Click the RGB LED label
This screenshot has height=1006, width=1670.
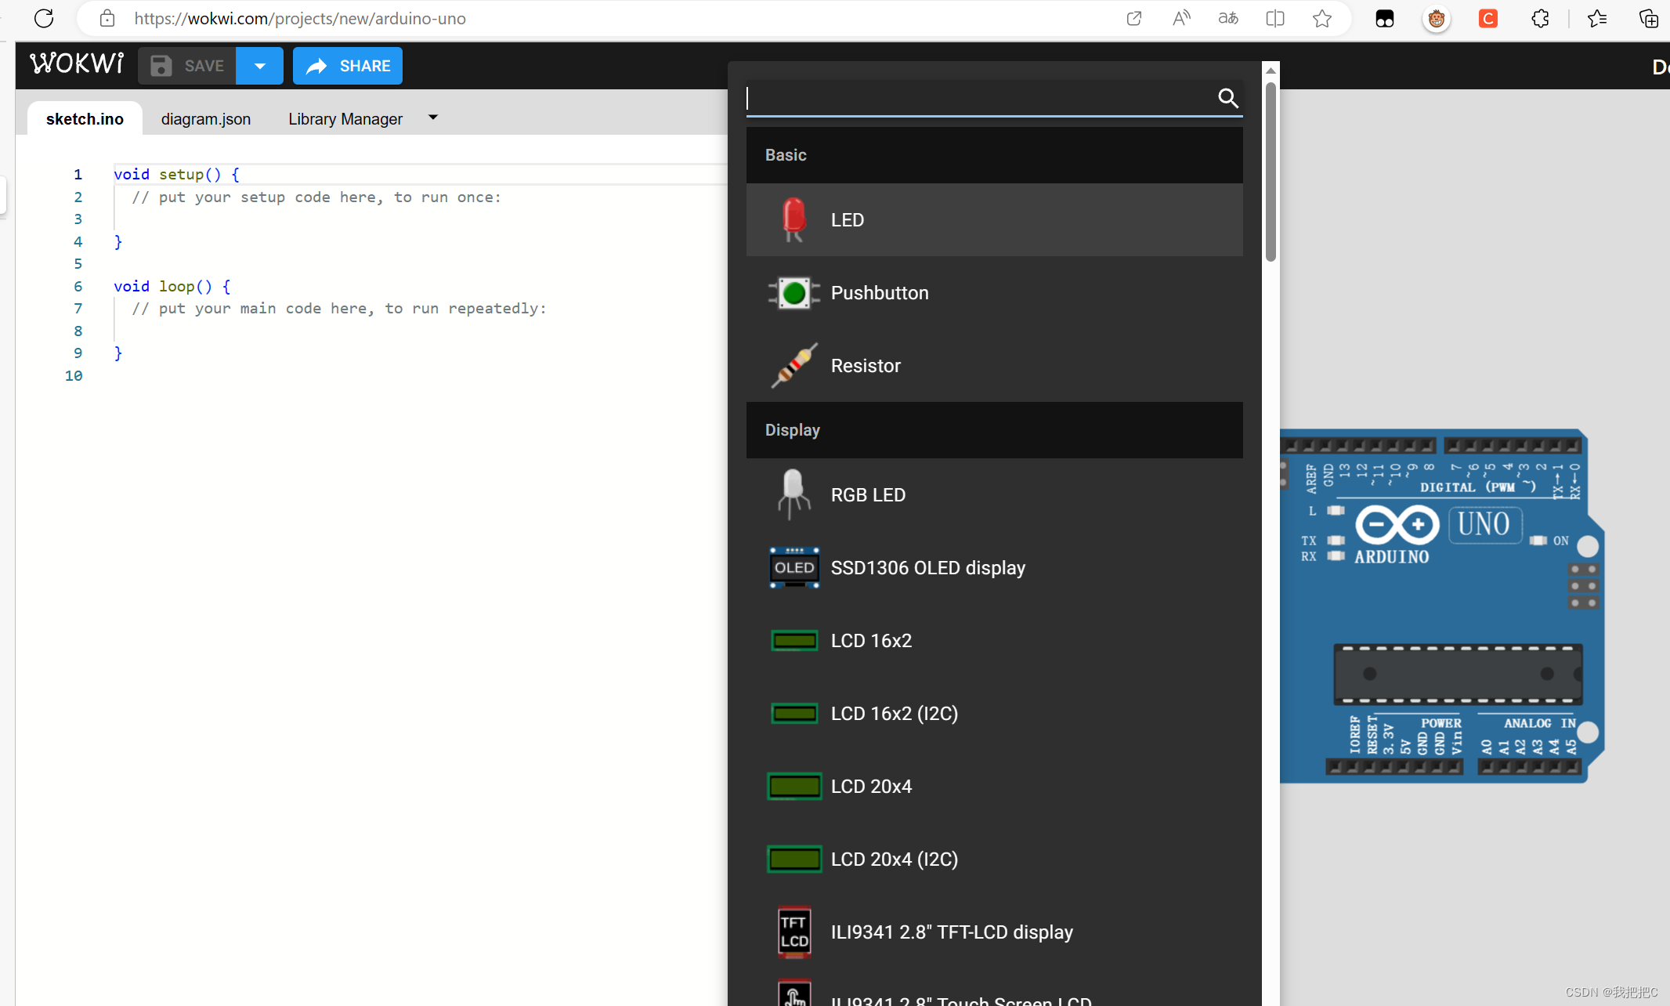pos(868,495)
